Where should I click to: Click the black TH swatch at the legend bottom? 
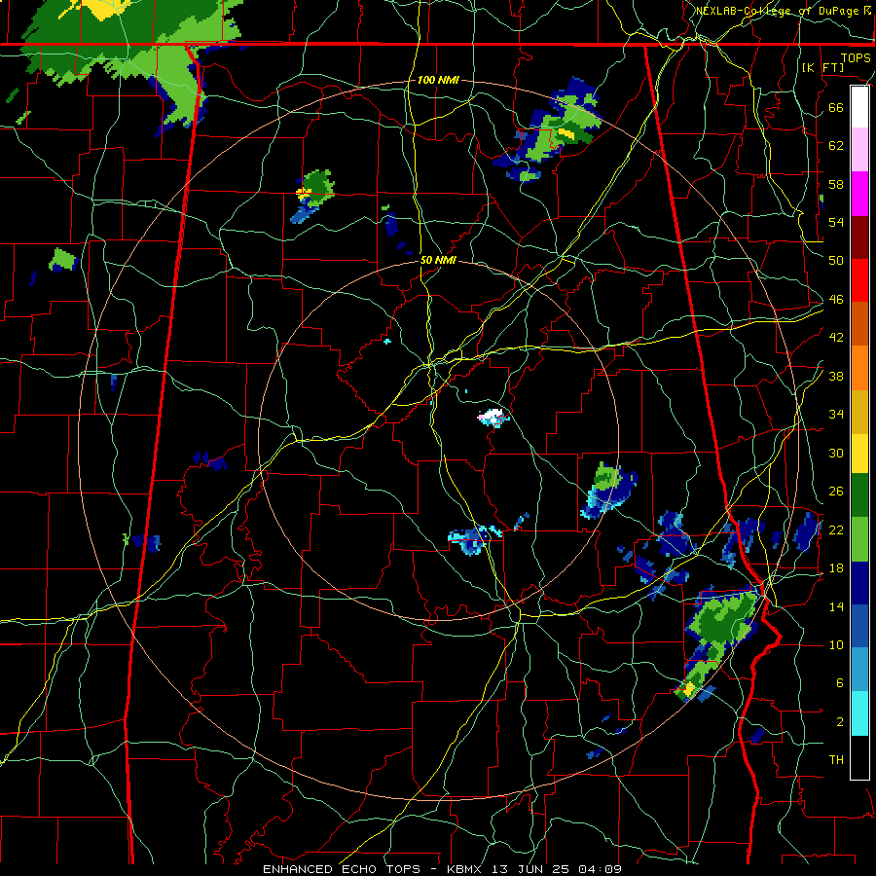tap(859, 757)
